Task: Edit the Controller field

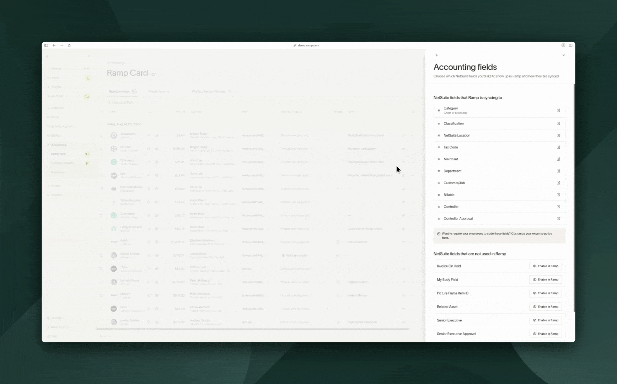Action: pos(558,207)
